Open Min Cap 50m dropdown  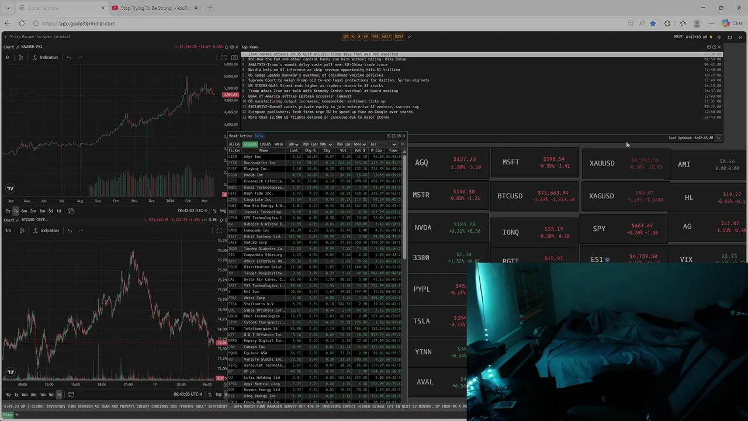[x=317, y=144]
